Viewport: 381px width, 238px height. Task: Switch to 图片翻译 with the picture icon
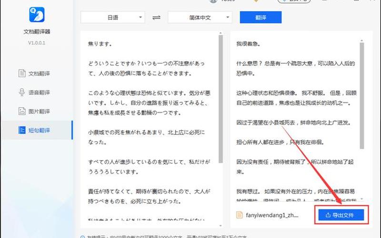(34, 111)
